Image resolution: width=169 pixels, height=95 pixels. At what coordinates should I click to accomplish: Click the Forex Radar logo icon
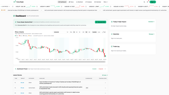click(14, 2)
